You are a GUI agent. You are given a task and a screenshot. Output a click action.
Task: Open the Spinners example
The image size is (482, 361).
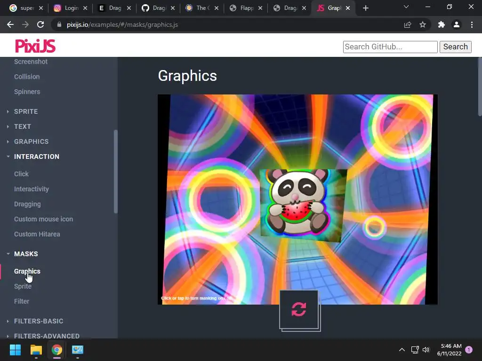click(x=27, y=92)
